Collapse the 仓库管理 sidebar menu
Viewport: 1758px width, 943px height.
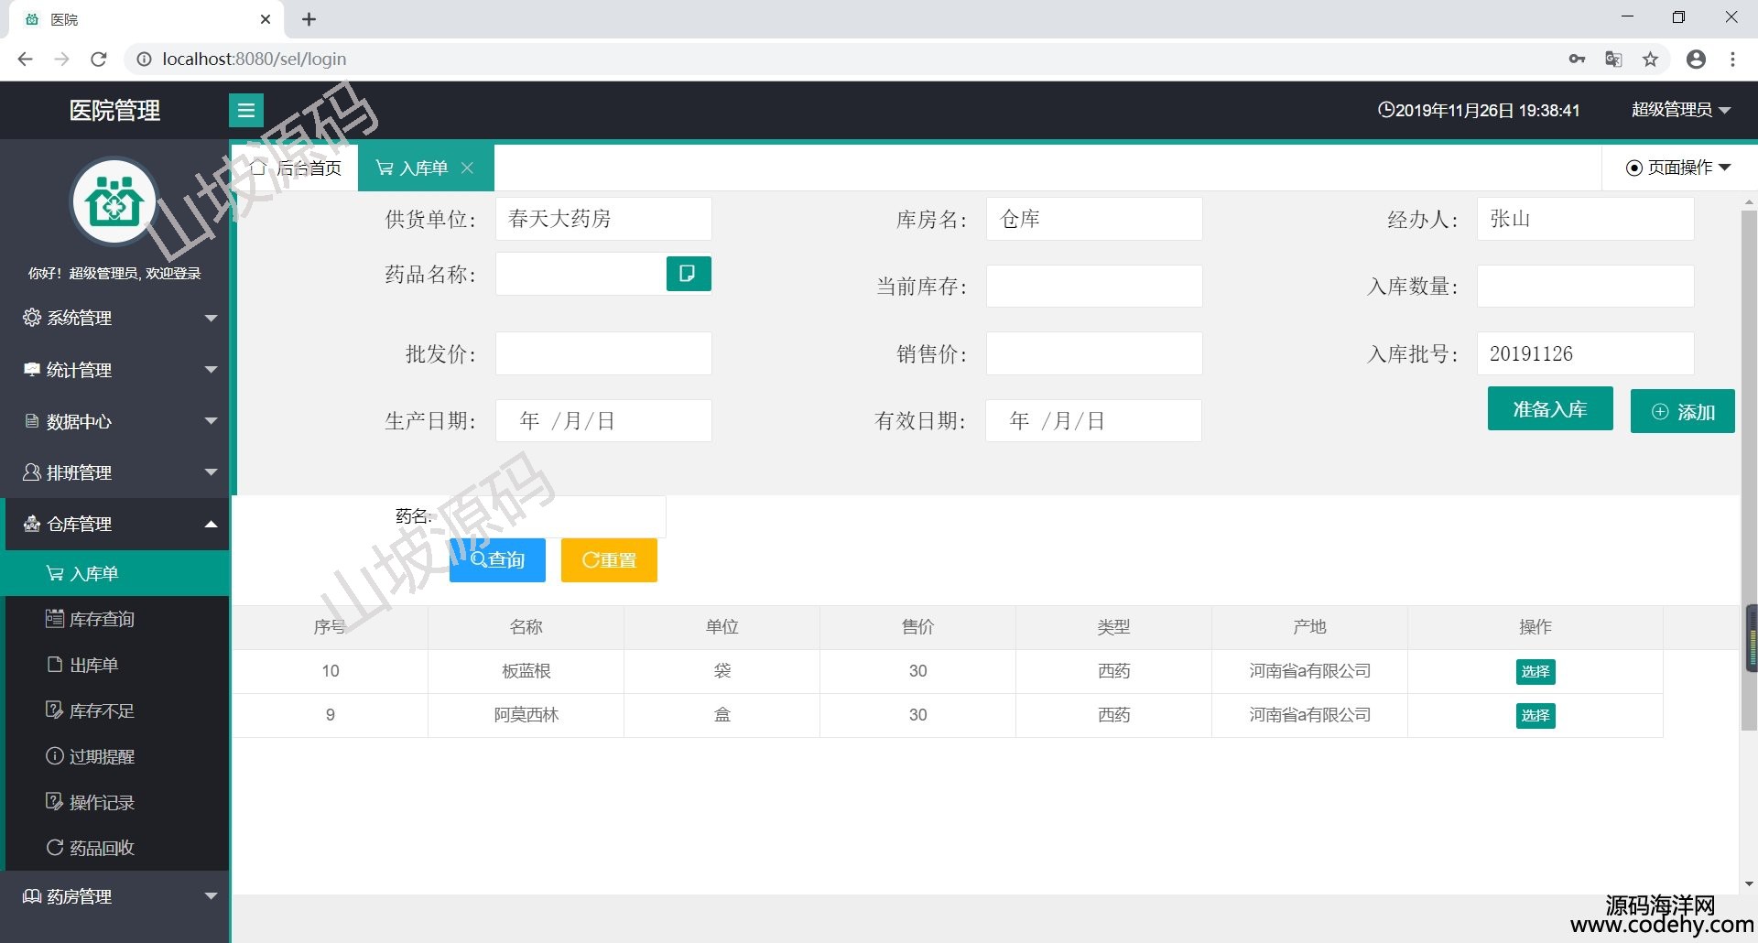[114, 524]
